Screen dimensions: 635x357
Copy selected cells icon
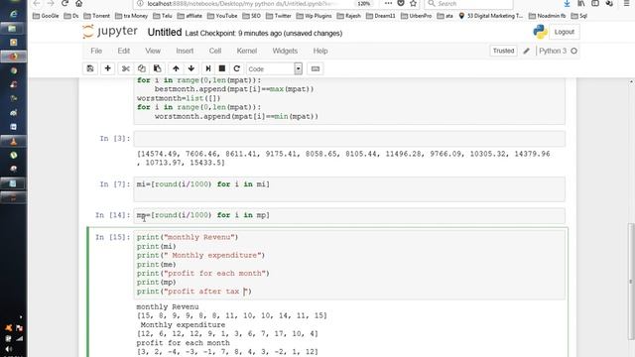(x=141, y=68)
